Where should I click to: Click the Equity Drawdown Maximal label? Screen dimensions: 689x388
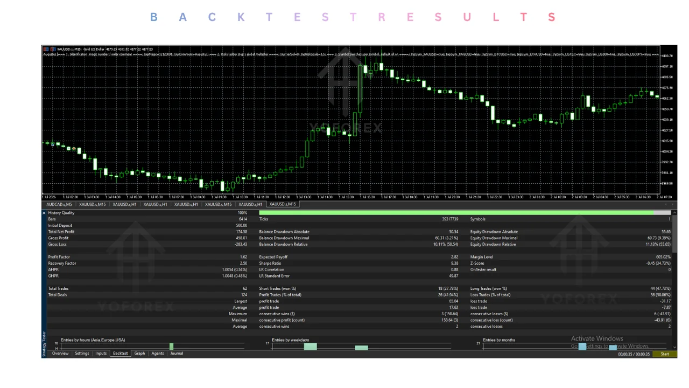(x=494, y=238)
